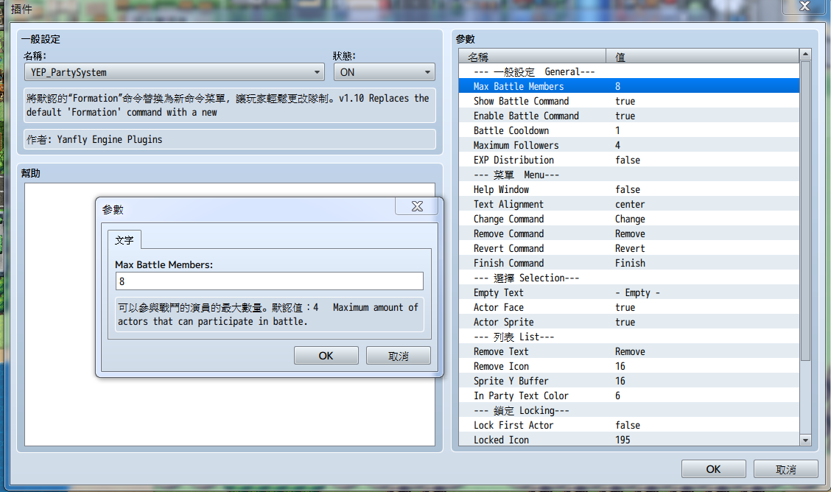This screenshot has width=831, height=492.
Task: Click the parameter list scroll down arrow
Action: (805, 440)
